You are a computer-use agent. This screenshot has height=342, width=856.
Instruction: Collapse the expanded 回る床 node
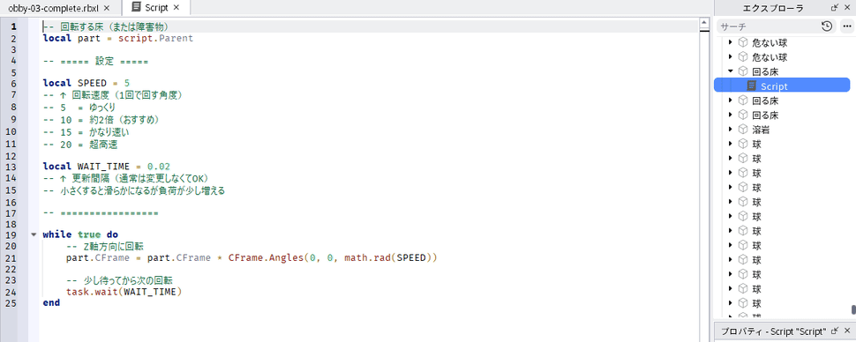click(x=731, y=71)
